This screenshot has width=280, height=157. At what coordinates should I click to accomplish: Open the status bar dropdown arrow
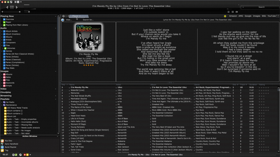coord(30,155)
